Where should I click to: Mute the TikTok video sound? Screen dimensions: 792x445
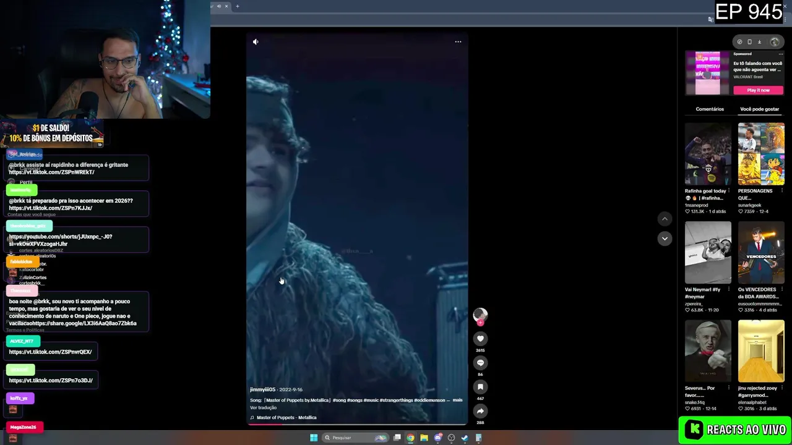(x=256, y=41)
